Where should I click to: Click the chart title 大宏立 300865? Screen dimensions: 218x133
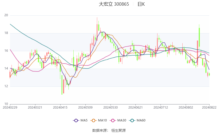coord(114,4)
